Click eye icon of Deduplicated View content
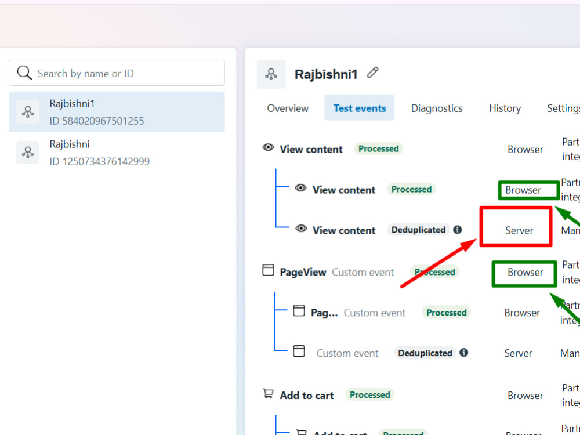The image size is (580, 435). click(x=301, y=229)
